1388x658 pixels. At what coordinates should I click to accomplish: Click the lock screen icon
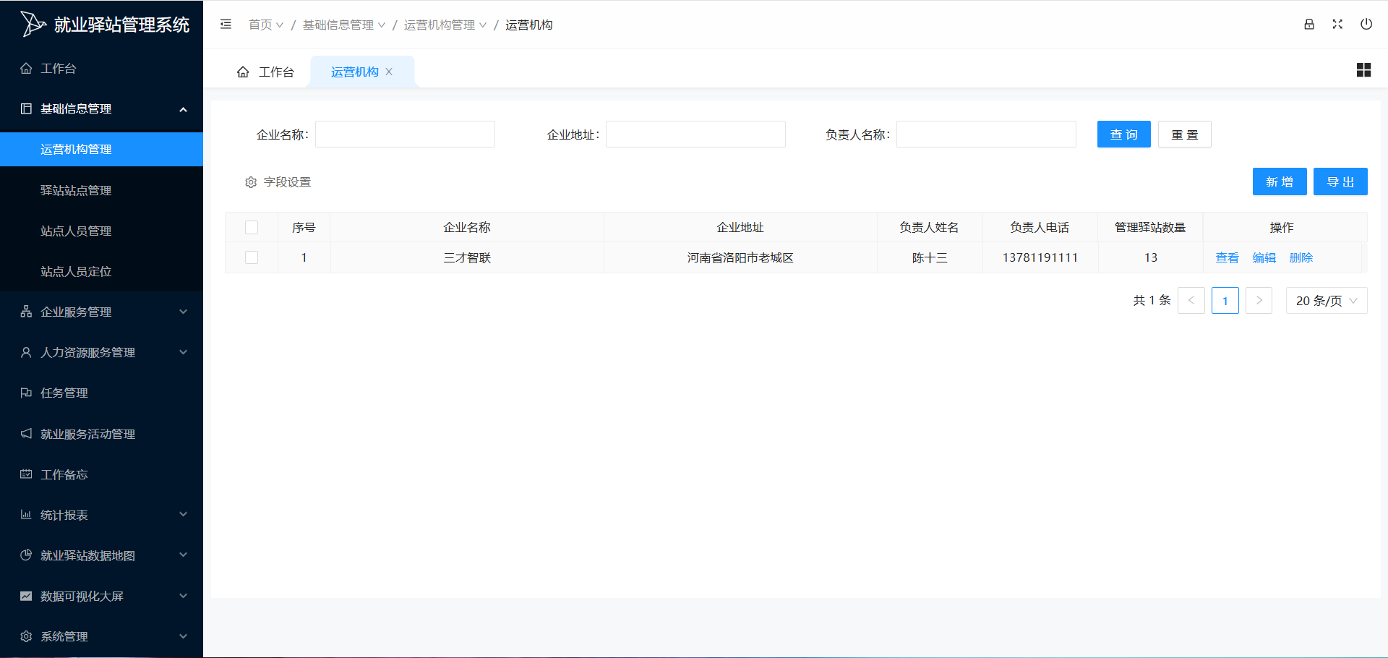[x=1309, y=24]
